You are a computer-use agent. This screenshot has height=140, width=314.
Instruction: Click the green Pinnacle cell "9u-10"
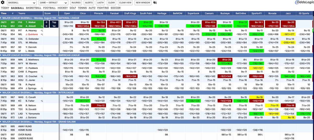tap(99, 31)
